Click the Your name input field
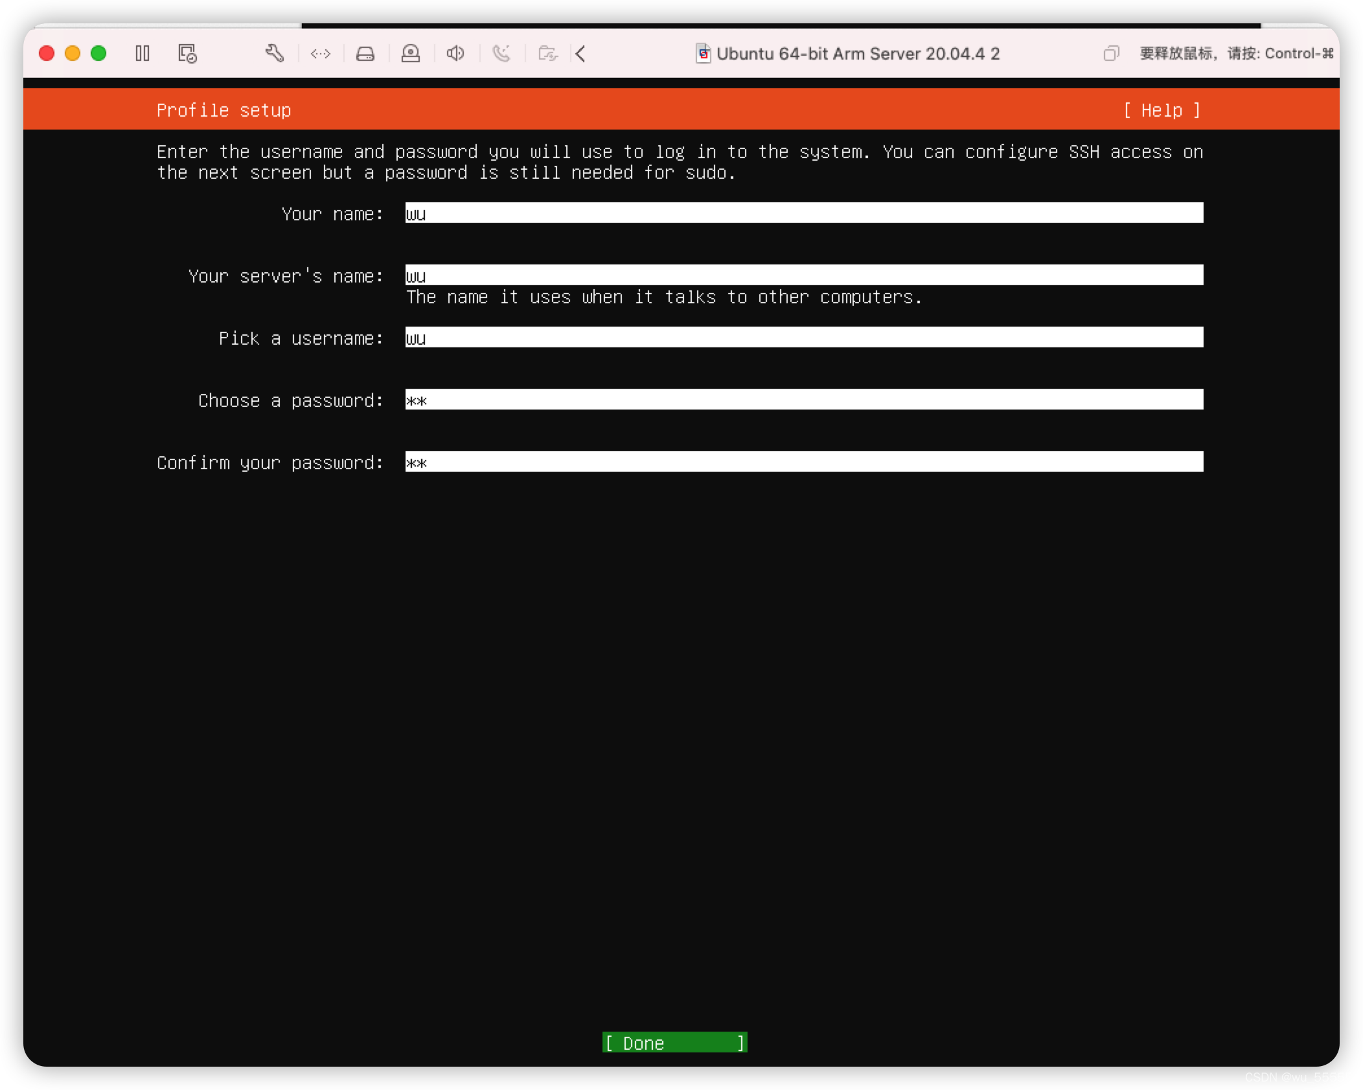The height and width of the screenshot is (1090, 1363). click(x=804, y=214)
